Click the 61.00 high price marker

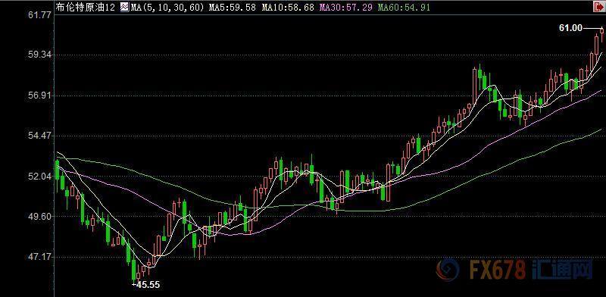pos(570,28)
